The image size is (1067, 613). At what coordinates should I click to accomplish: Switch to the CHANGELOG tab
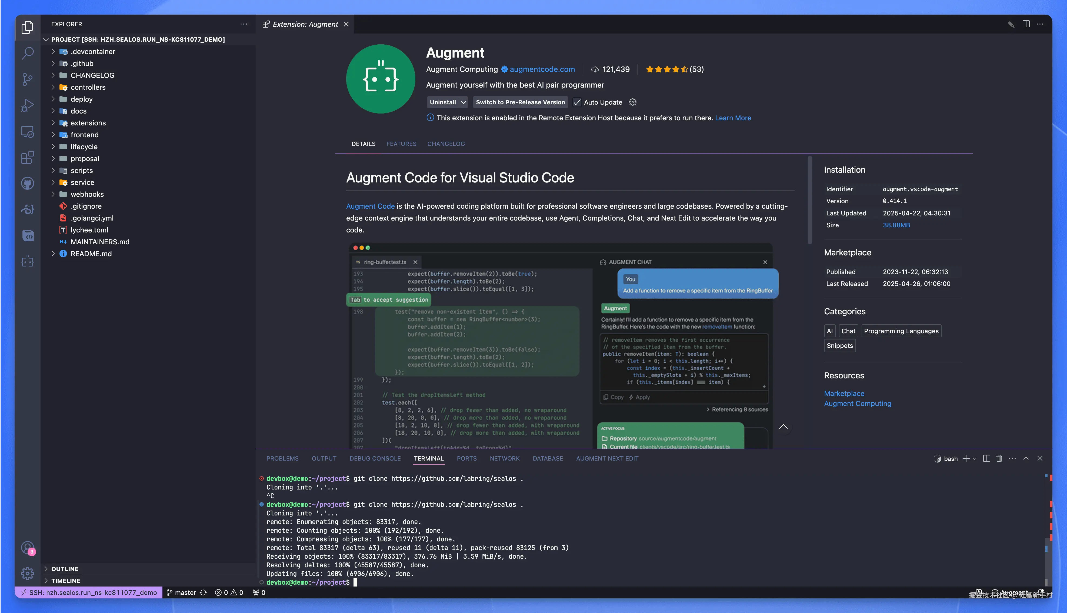pos(446,144)
